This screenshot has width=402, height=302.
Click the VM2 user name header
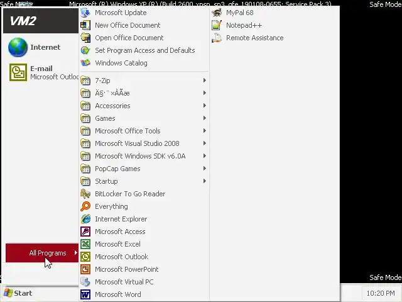tap(23, 21)
